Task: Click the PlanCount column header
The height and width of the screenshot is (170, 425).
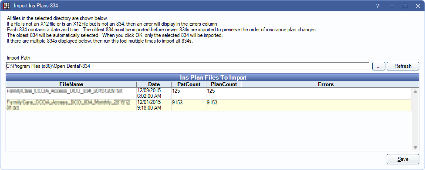Action: click(224, 84)
